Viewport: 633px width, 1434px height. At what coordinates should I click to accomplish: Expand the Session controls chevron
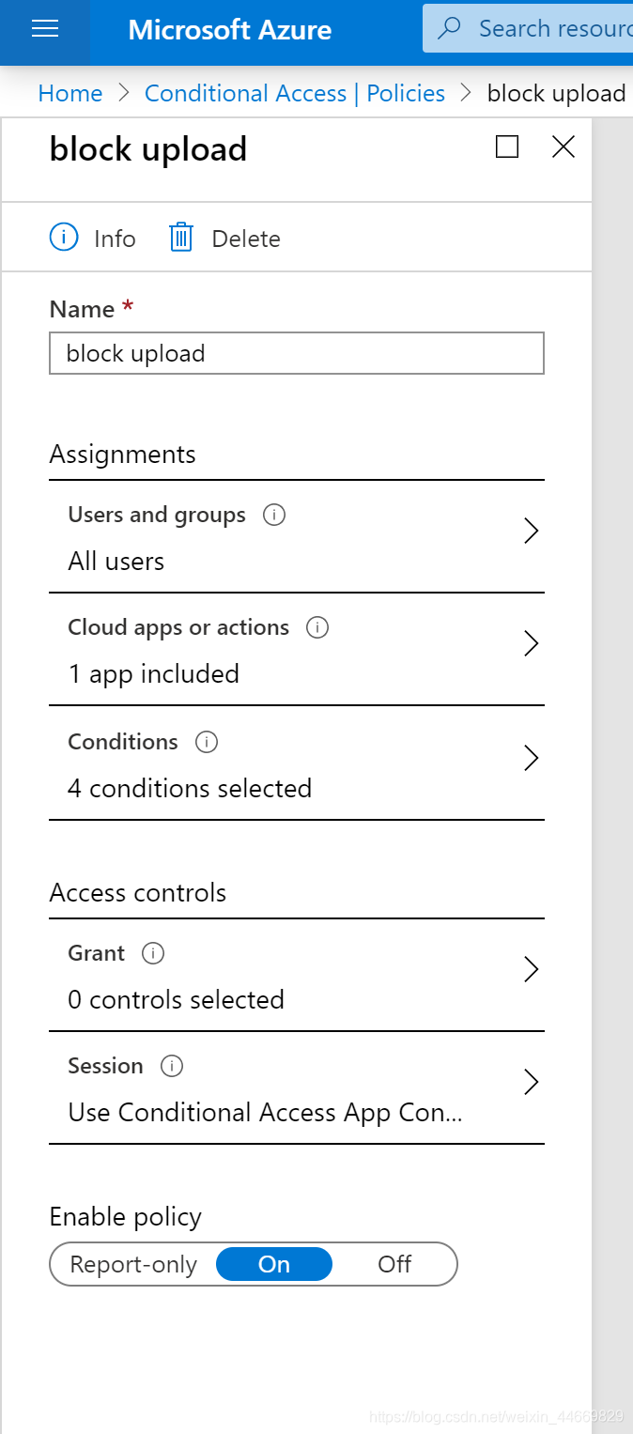531,1082
